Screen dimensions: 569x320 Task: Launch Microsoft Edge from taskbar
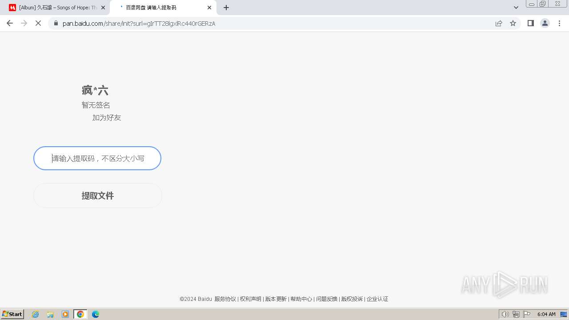coord(96,314)
